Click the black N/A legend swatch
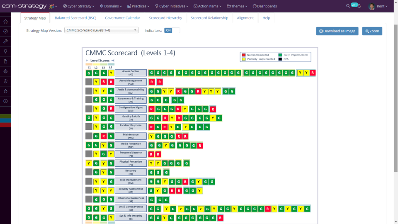398x224 pixels. 280,59
